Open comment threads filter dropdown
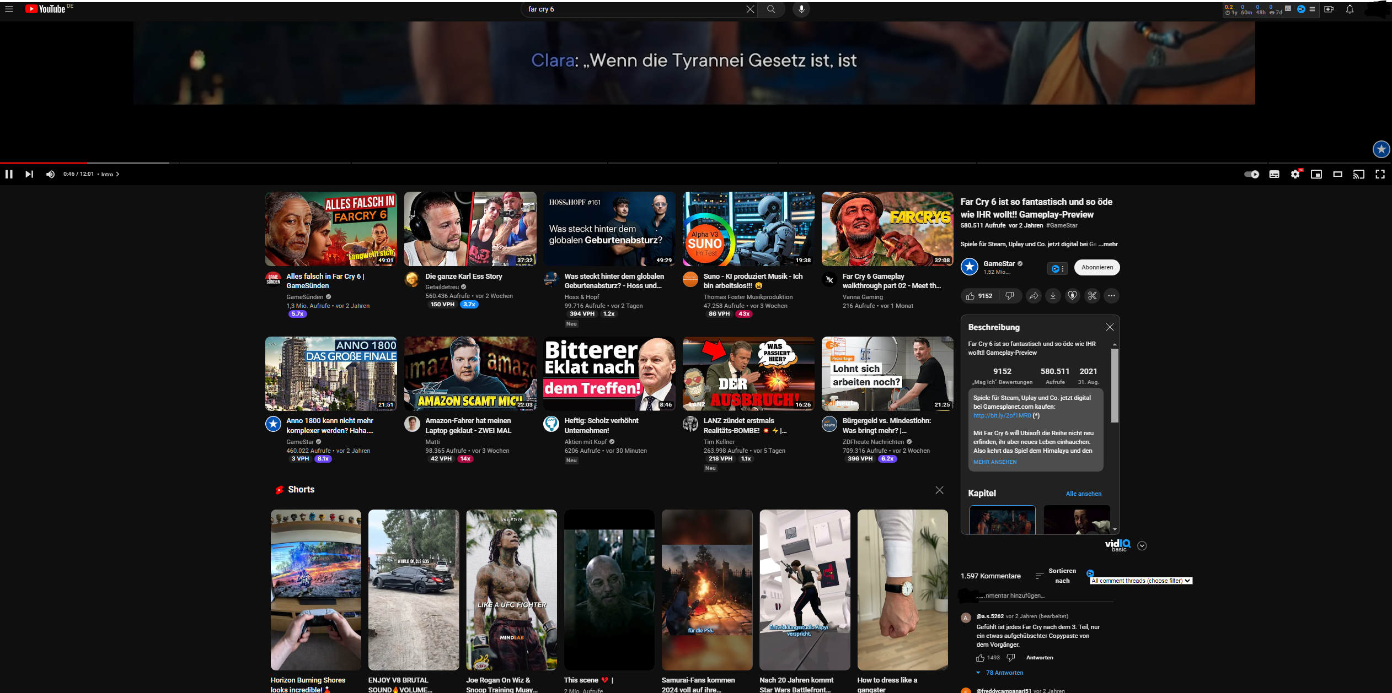The image size is (1392, 693). (x=1141, y=581)
